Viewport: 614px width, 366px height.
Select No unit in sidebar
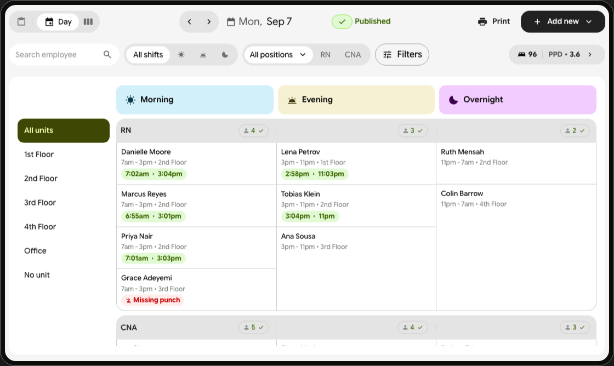click(x=37, y=275)
